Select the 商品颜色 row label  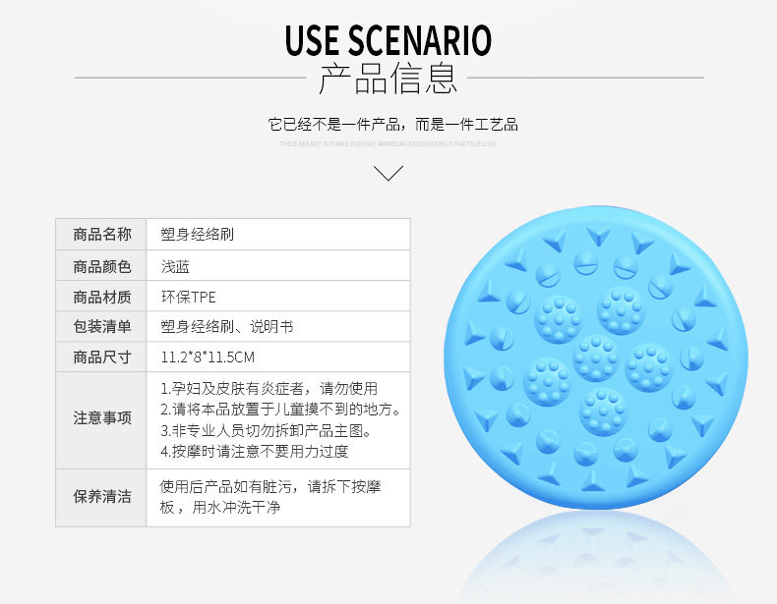coord(101,265)
